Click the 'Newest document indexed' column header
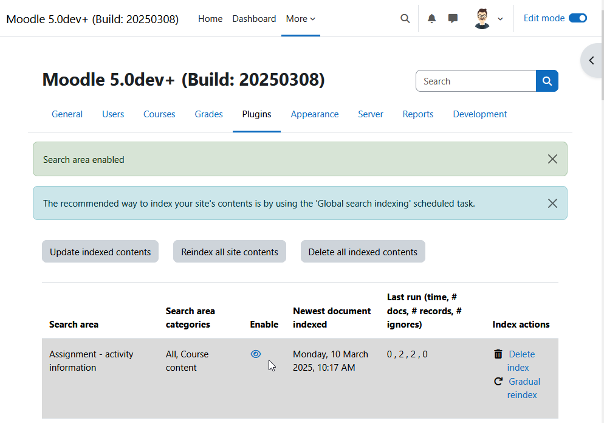Viewport: 604px width, 423px height. (332, 317)
